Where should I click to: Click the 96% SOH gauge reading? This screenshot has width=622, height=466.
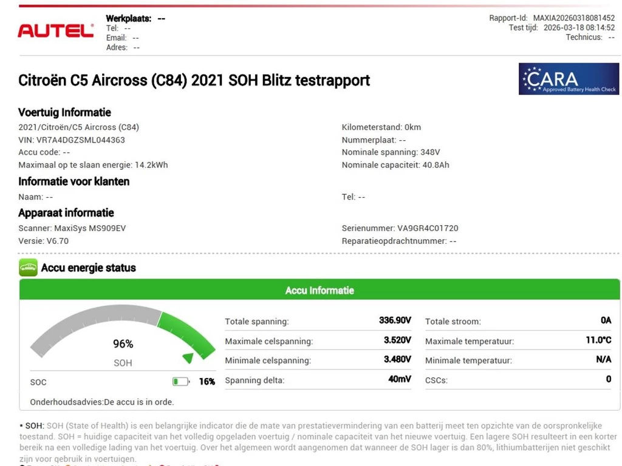[x=123, y=344]
